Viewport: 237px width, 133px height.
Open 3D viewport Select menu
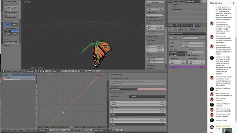(x=15, y=71)
